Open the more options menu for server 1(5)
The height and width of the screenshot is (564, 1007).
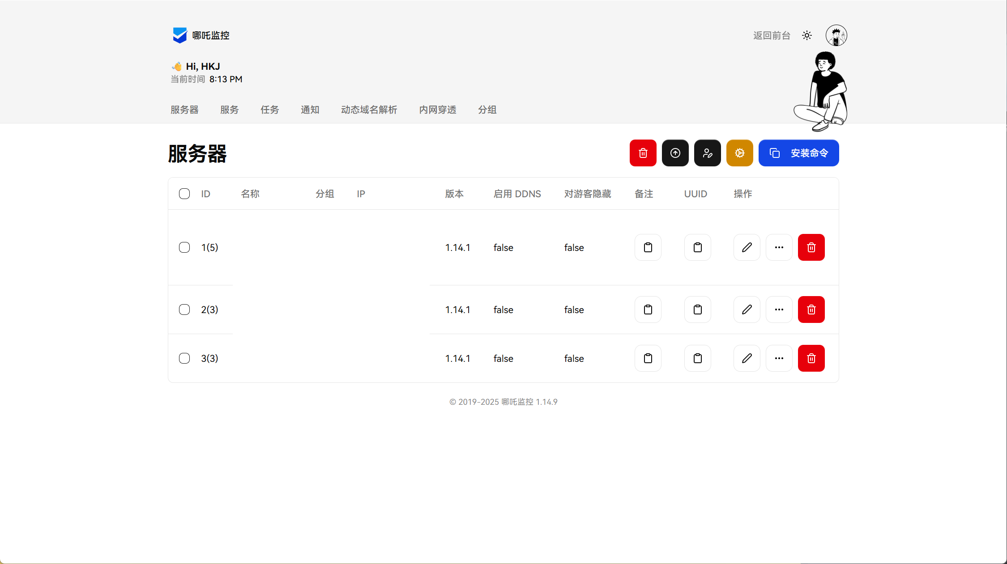779,247
